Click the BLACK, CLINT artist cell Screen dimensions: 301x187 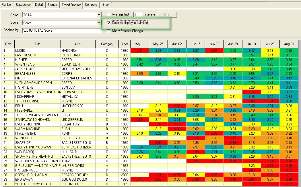click(78, 64)
